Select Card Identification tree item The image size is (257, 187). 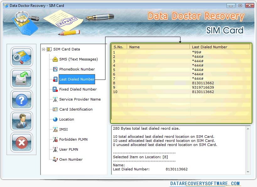[76, 109]
